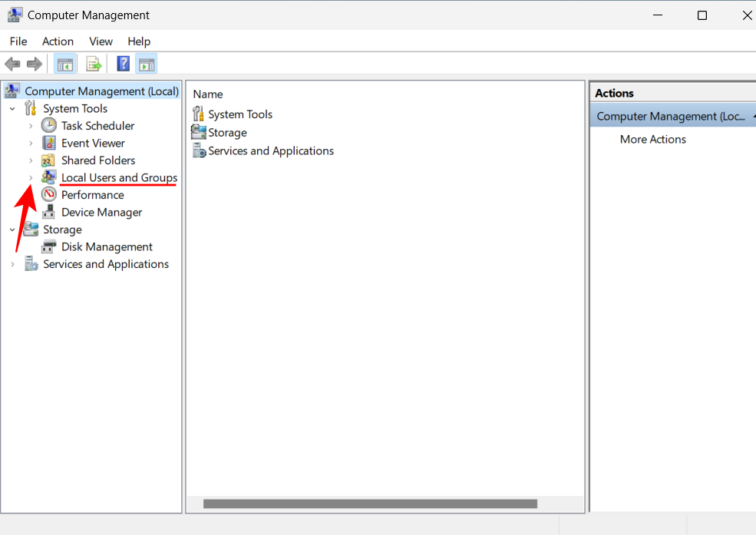Screen dimensions: 756x535
Task: Select Shared Folders
Action: (x=97, y=160)
